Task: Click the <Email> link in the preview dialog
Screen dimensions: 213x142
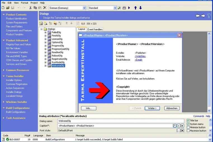Action: [x=139, y=60]
